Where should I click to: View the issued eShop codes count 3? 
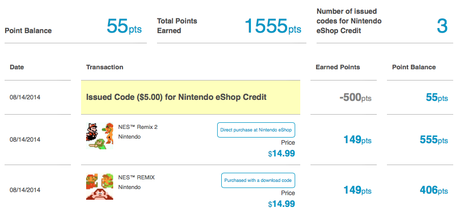[442, 26]
